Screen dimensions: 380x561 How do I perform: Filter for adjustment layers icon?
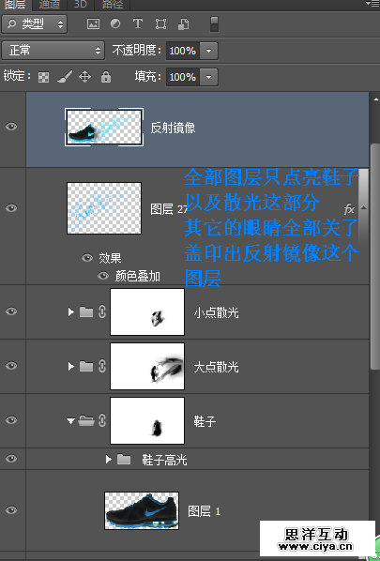point(115,24)
